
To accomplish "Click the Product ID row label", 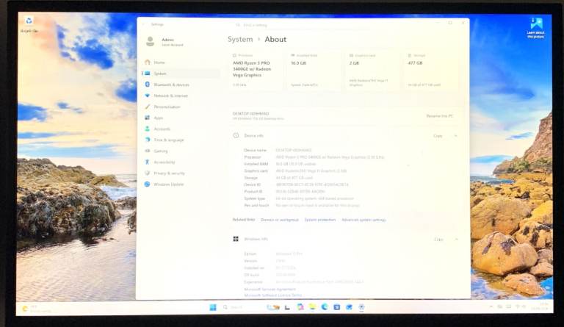I will [253, 192].
